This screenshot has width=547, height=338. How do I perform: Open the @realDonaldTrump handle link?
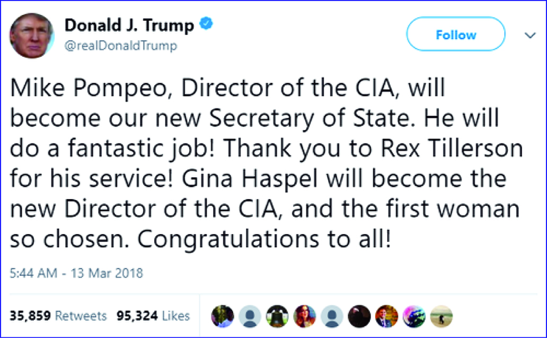(x=120, y=46)
